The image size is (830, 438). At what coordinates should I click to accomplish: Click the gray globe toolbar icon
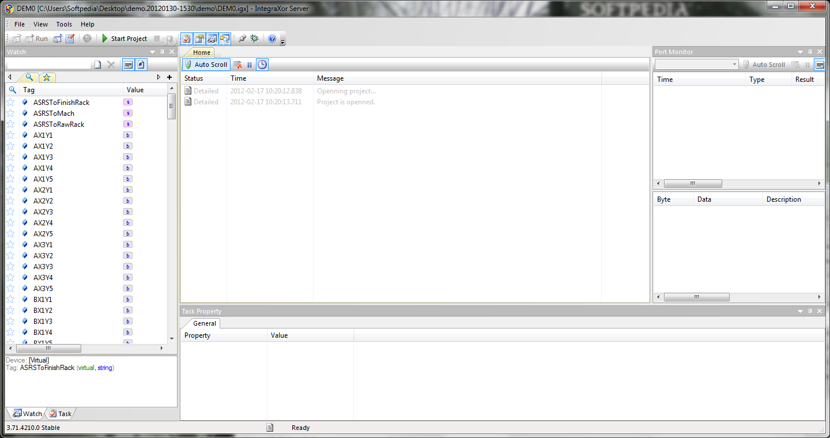pyautogui.click(x=87, y=39)
